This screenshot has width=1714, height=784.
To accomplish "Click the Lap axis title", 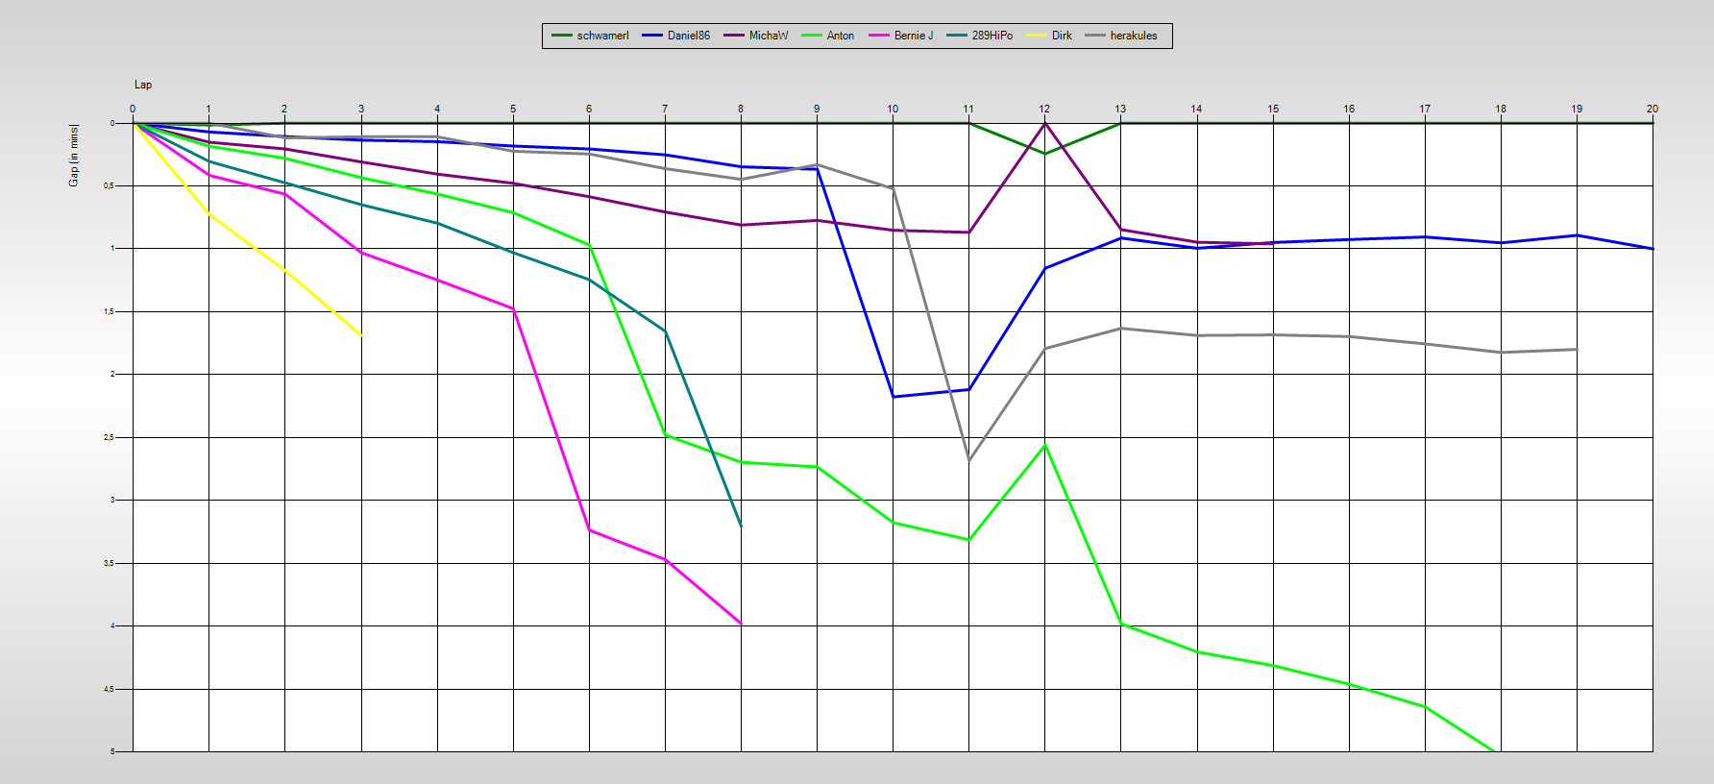I will click(143, 85).
